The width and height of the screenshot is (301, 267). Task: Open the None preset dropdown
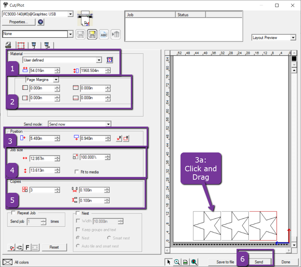(70, 34)
